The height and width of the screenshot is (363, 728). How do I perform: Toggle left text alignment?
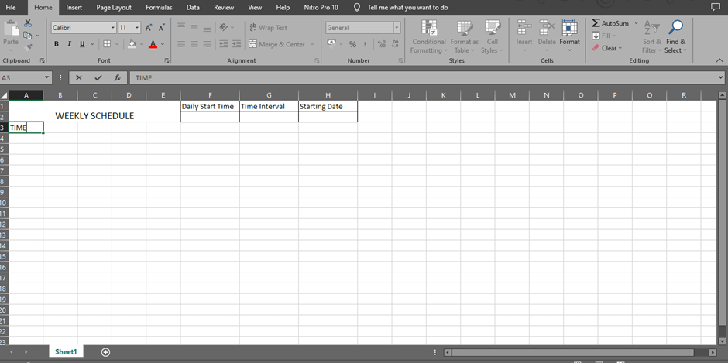click(x=181, y=44)
